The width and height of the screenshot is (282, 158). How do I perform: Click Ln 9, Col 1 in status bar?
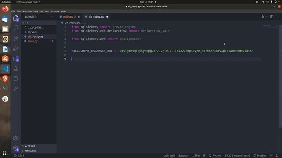(x=169, y=156)
